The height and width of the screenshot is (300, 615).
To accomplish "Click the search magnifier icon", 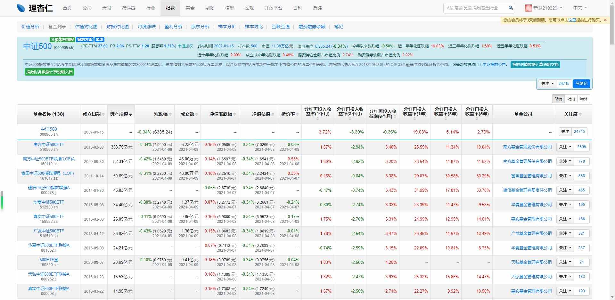I will point(511,8).
